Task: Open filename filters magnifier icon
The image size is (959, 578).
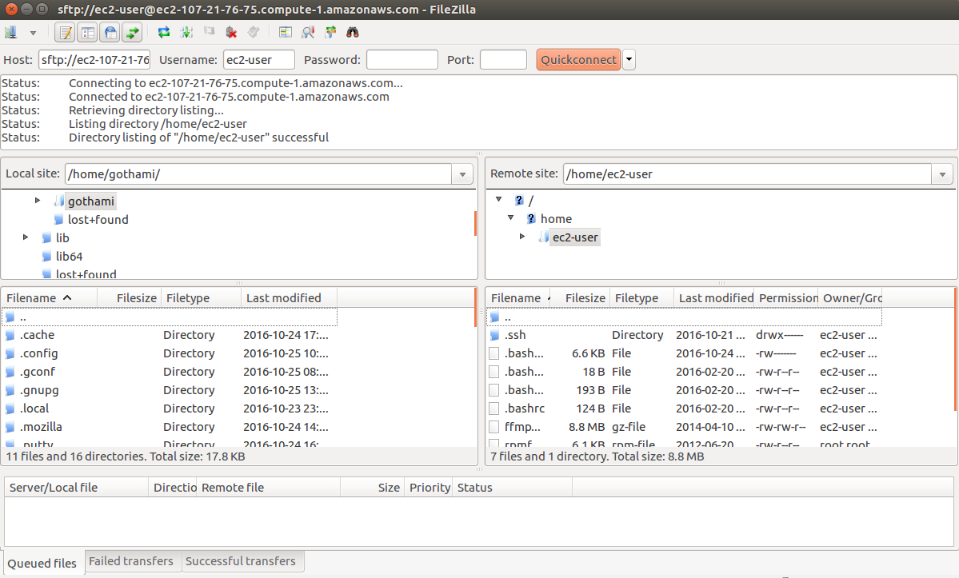Action: [x=308, y=33]
